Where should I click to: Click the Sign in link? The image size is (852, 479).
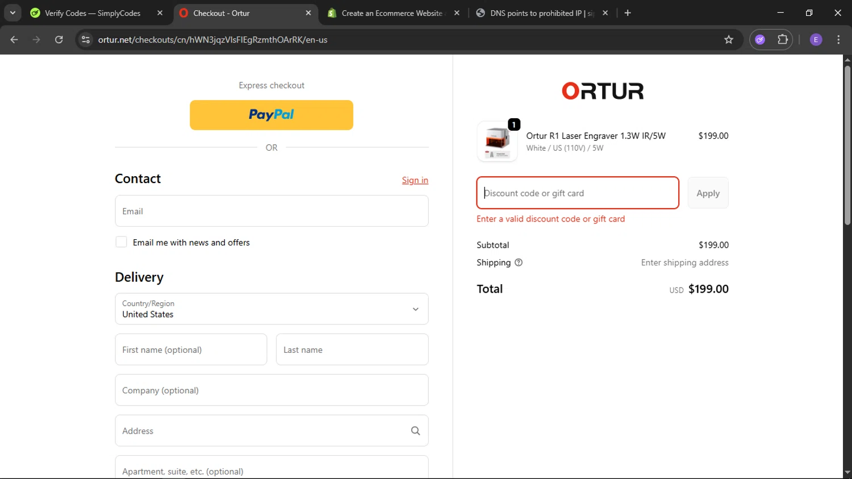(x=415, y=180)
